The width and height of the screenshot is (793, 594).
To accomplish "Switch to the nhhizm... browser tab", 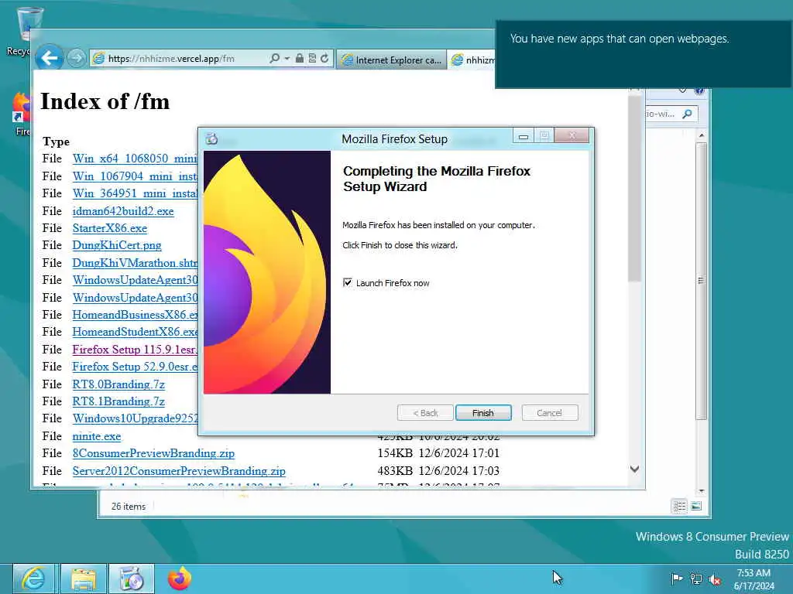I will point(472,60).
